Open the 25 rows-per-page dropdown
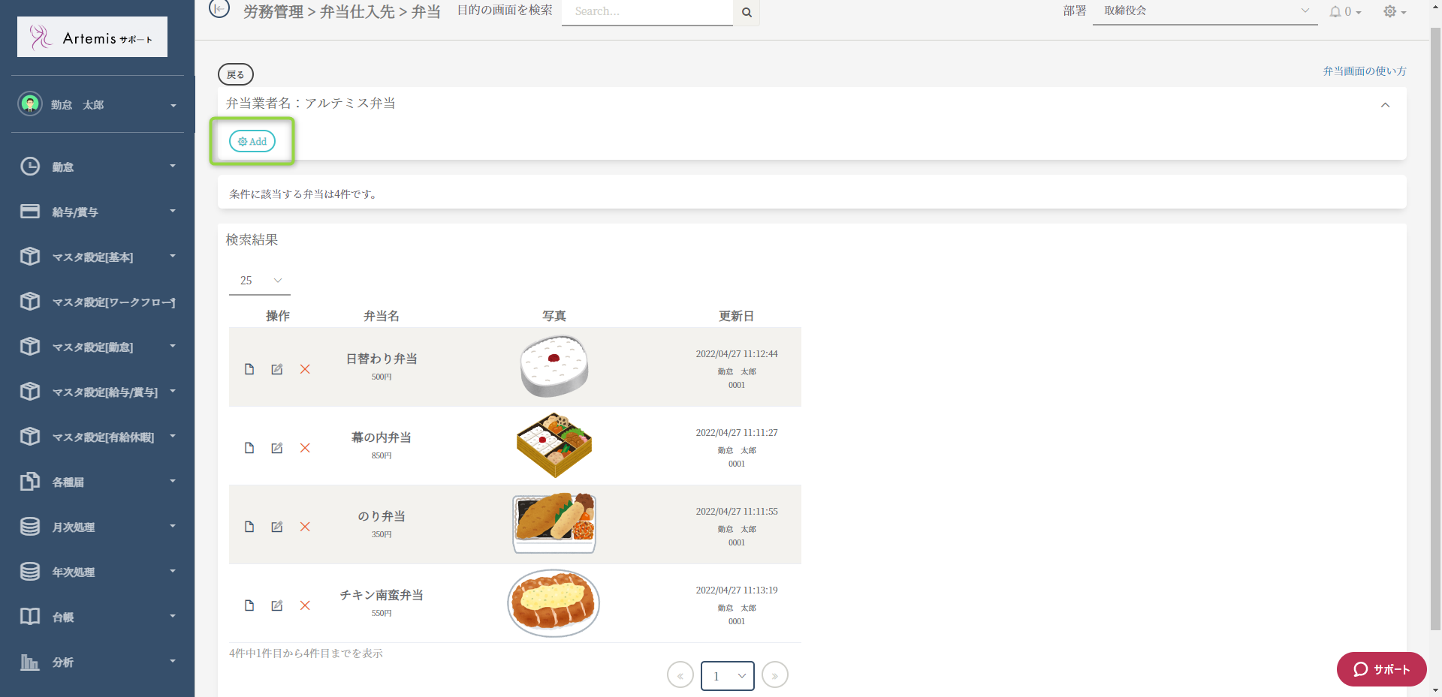Screen dimensions: 1442x697 click(x=260, y=281)
